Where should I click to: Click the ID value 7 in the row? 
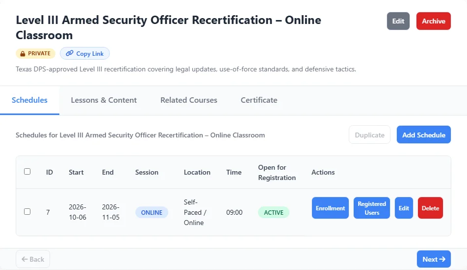coord(48,212)
